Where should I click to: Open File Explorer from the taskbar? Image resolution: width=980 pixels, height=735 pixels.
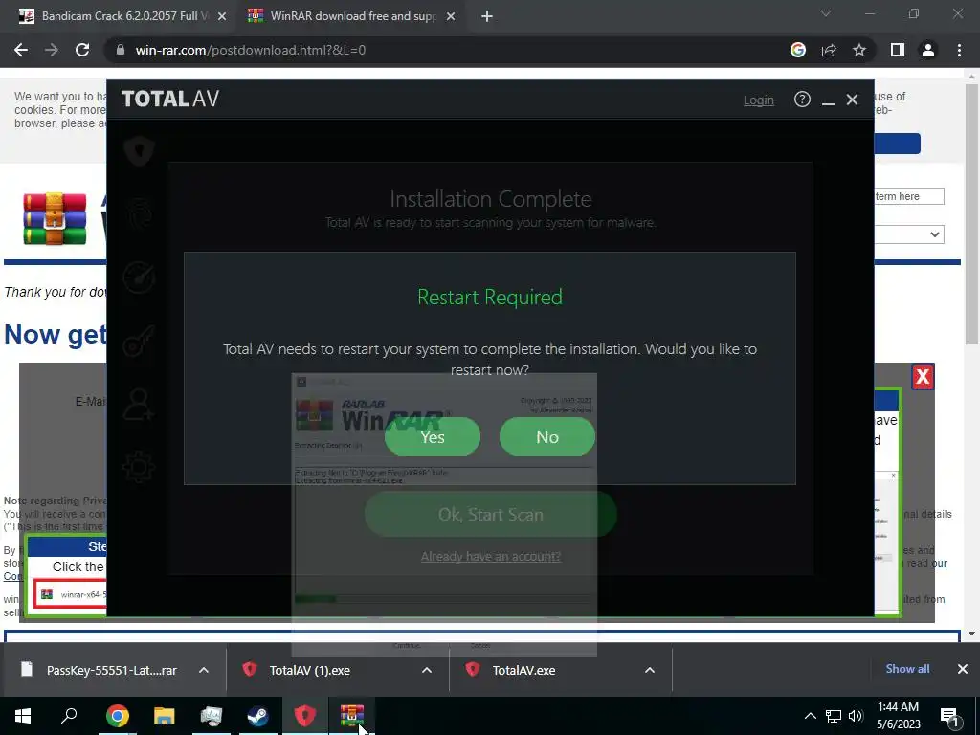coord(164,716)
